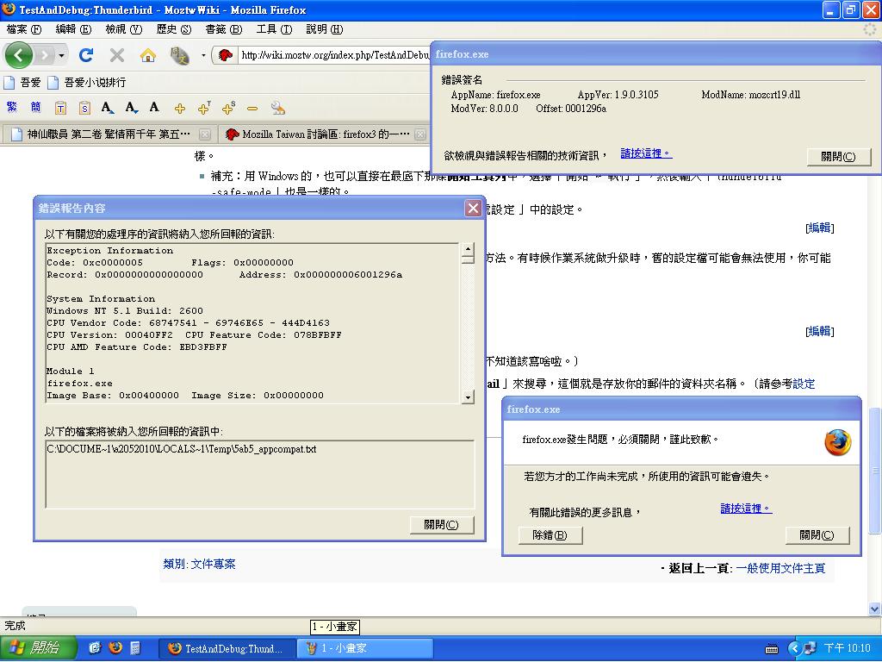This screenshot has width=882, height=662.
Task: Click the minus zoom-out toolbar icon
Action: [x=252, y=108]
